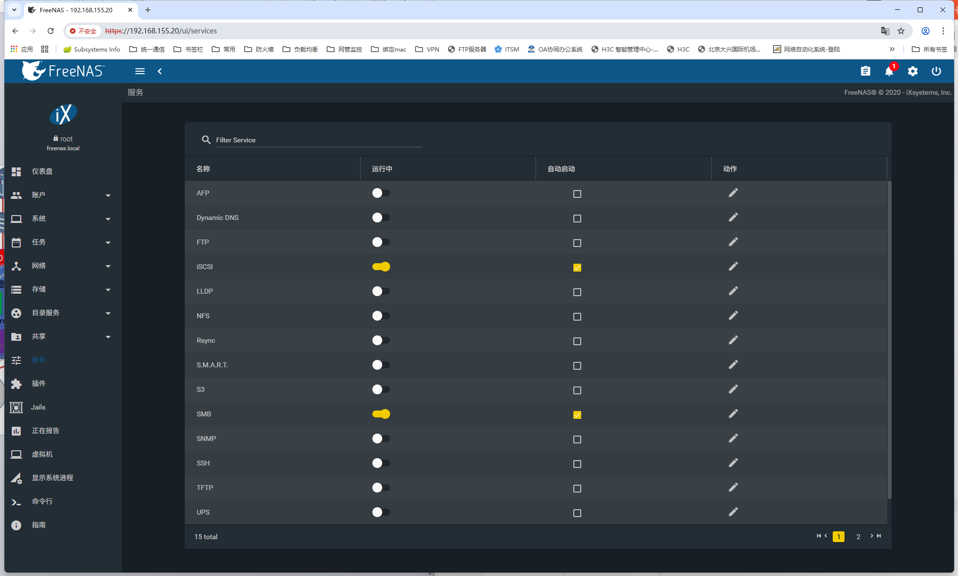
Task: Open the alerts notification bell
Action: click(x=889, y=71)
